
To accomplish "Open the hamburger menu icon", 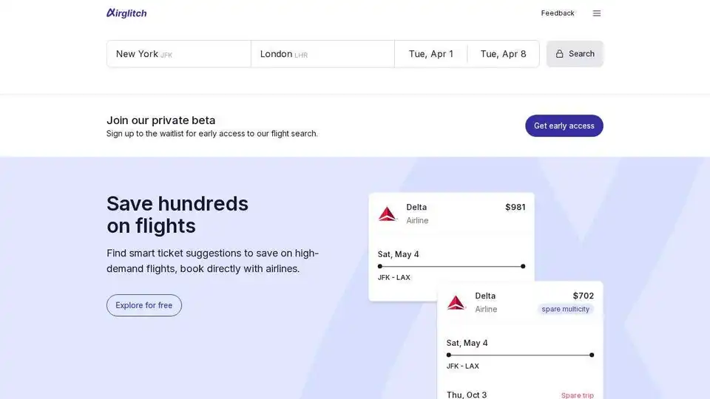I will point(597,13).
